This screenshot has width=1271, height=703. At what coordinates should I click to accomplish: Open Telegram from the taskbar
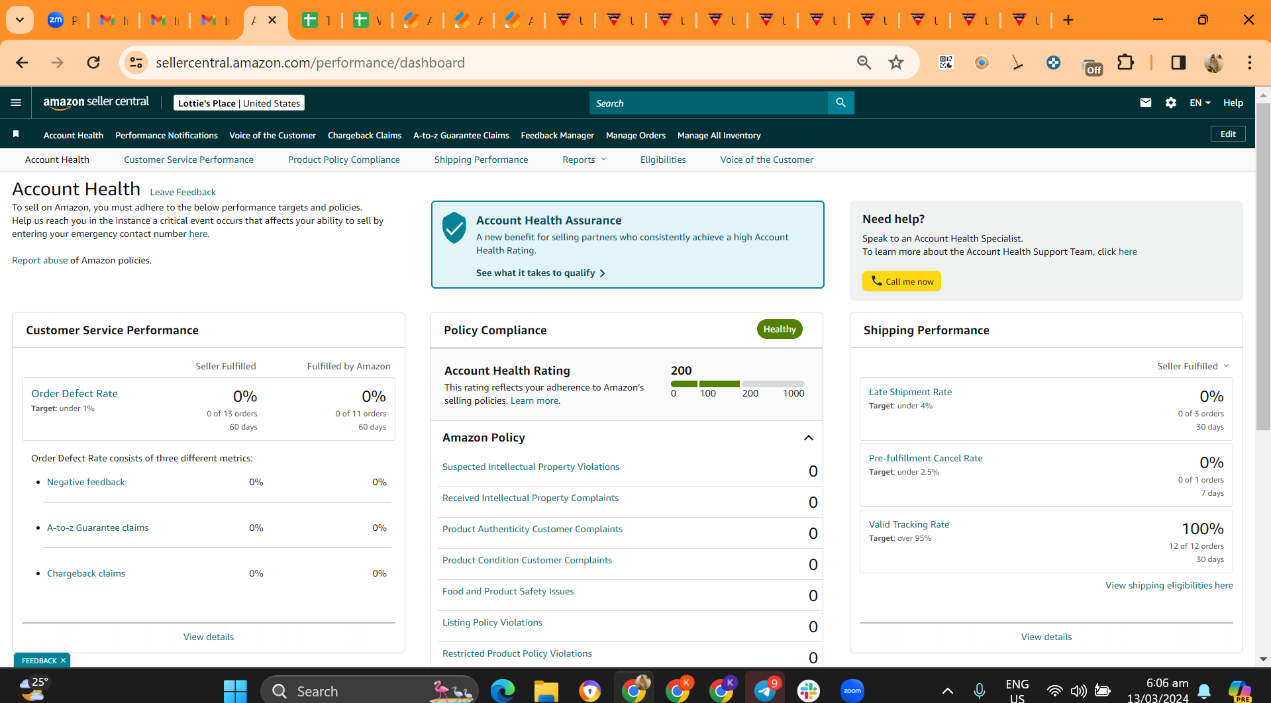click(765, 691)
